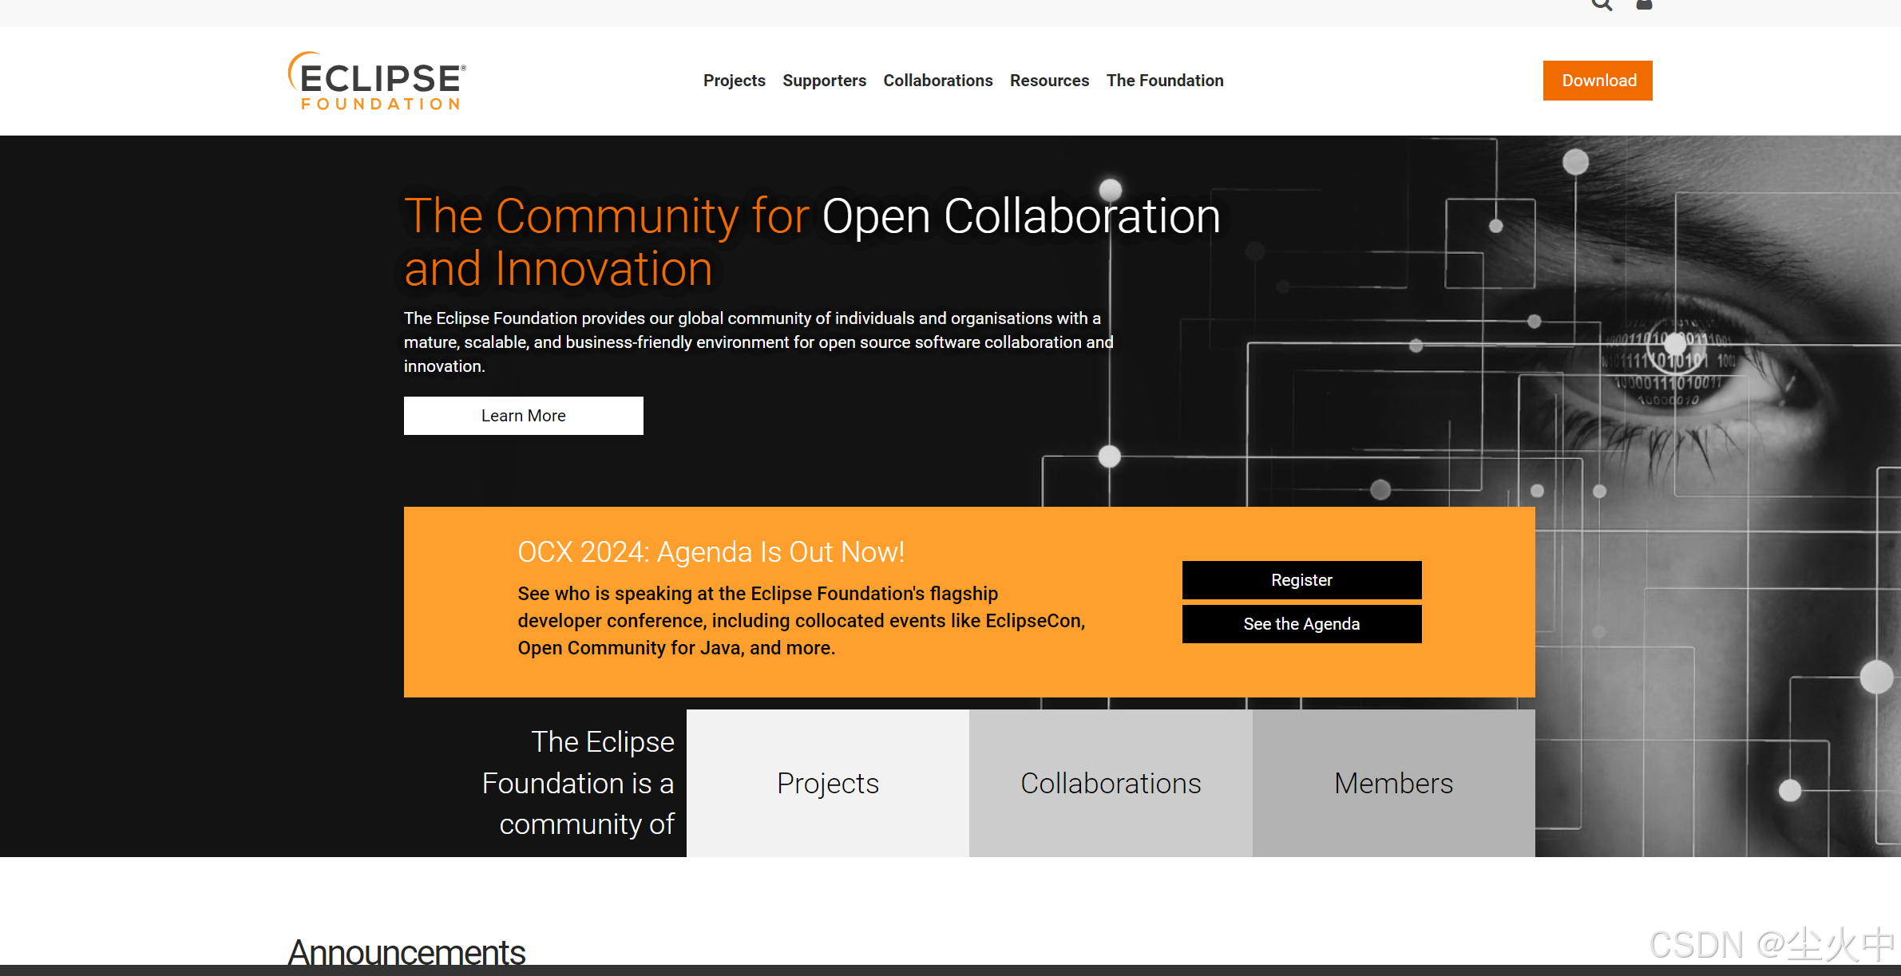Click the black Register button
1901x976 pixels.
(1301, 580)
